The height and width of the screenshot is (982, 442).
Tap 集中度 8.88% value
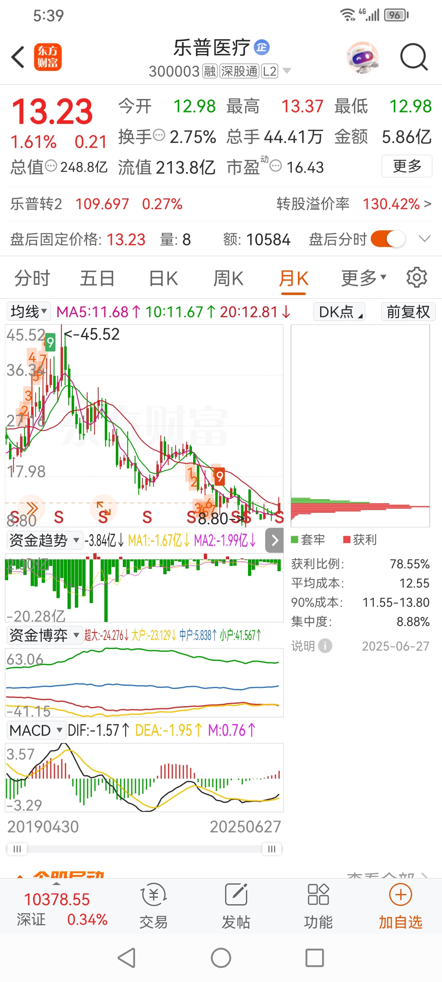tap(413, 622)
